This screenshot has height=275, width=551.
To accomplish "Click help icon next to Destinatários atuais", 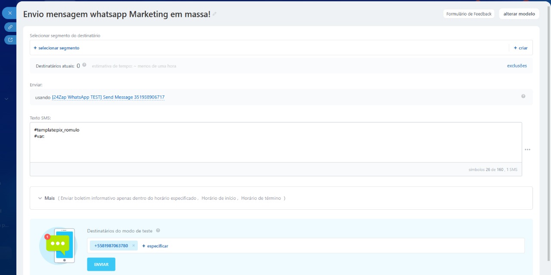I will (x=84, y=65).
